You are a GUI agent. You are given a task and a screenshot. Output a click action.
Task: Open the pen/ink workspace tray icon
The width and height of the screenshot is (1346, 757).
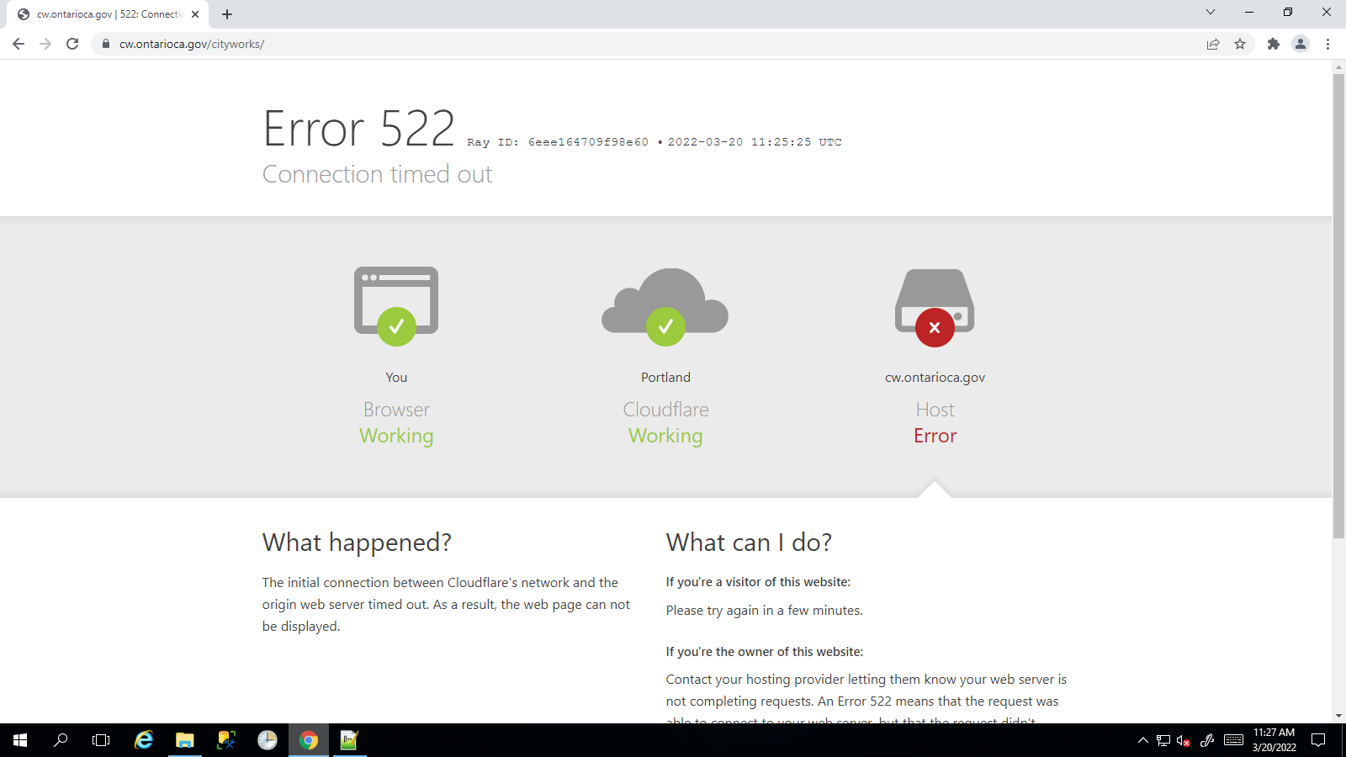pos(1207,740)
